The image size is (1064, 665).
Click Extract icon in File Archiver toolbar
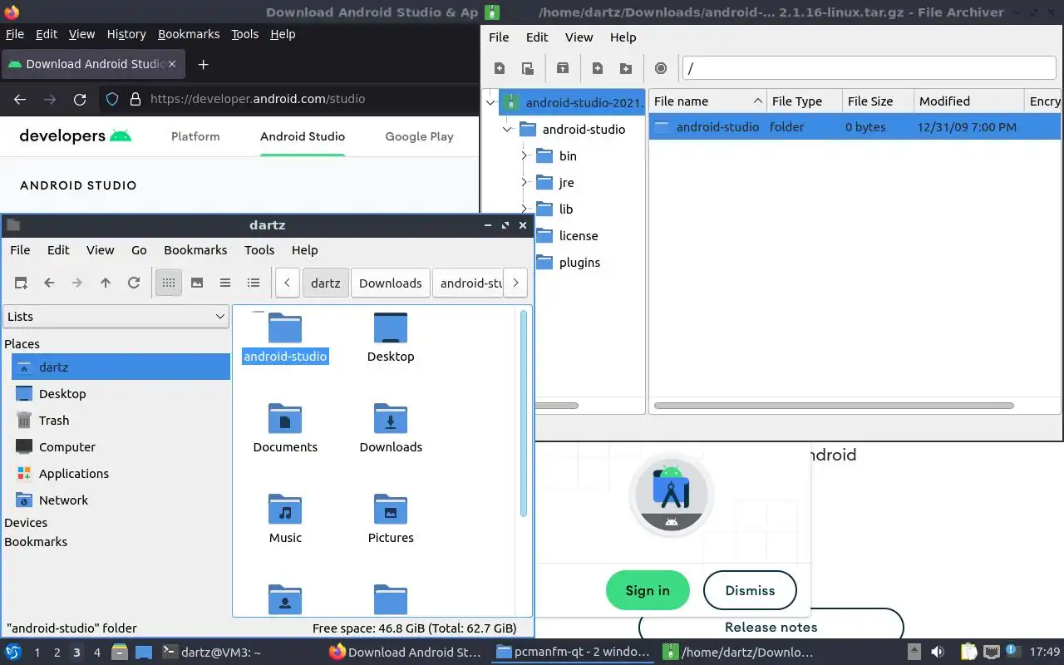(x=563, y=68)
